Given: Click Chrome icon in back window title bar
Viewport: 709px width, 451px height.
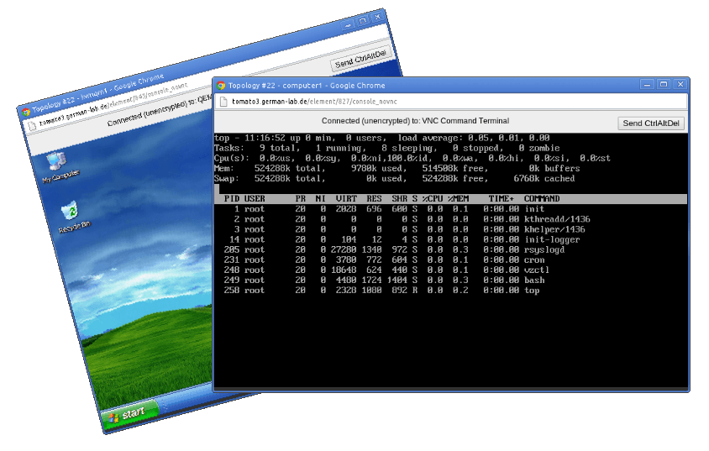Looking at the screenshot, I should point(26,111).
